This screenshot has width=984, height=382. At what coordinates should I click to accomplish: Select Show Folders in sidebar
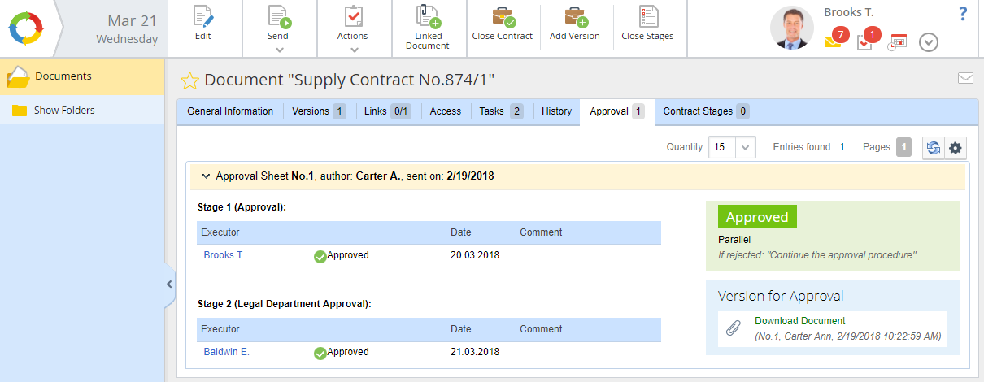point(64,111)
